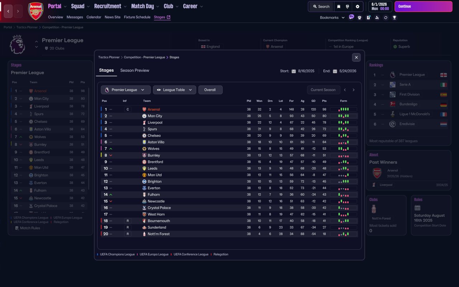
Task: Click the calendar icon beside Start date
Action: (294, 71)
